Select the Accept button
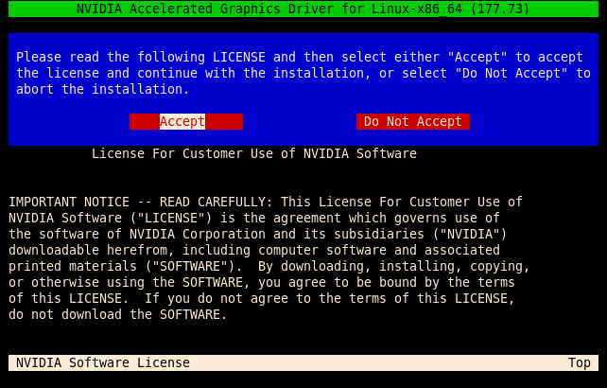The width and height of the screenshot is (607, 388). 186,122
